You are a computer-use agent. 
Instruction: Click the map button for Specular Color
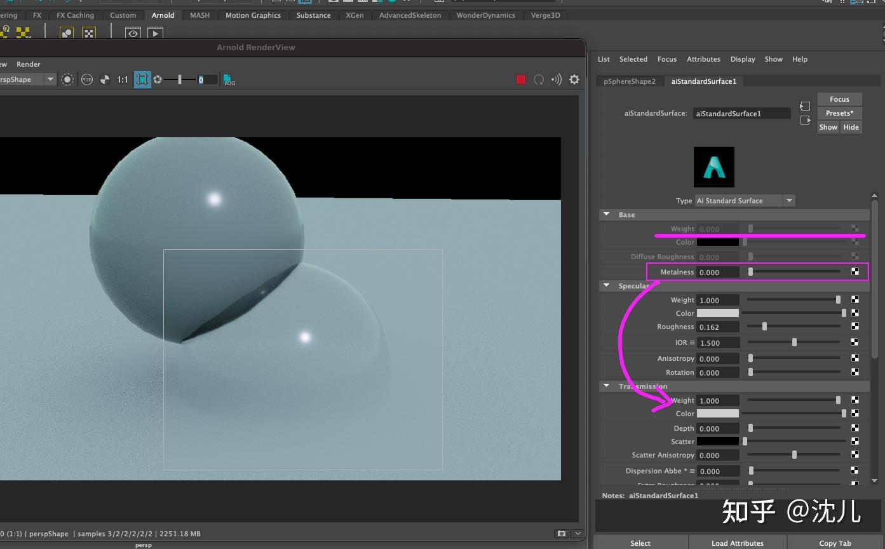[855, 313]
